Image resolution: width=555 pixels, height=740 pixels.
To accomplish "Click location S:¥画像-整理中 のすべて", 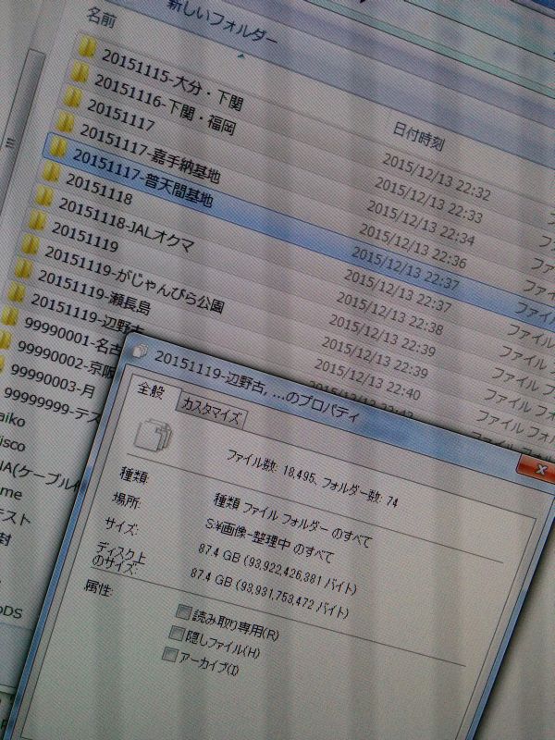I will tap(269, 543).
